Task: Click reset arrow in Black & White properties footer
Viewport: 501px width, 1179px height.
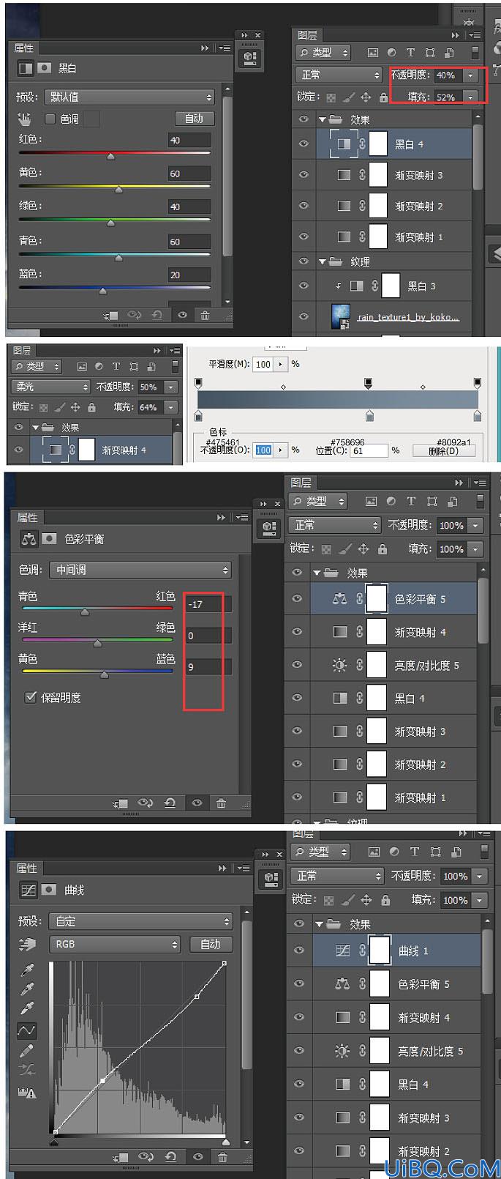Action: pyautogui.click(x=157, y=316)
